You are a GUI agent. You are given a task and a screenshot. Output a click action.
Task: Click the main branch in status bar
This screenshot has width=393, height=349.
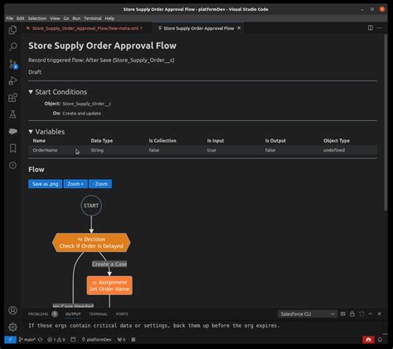pyautogui.click(x=27, y=340)
